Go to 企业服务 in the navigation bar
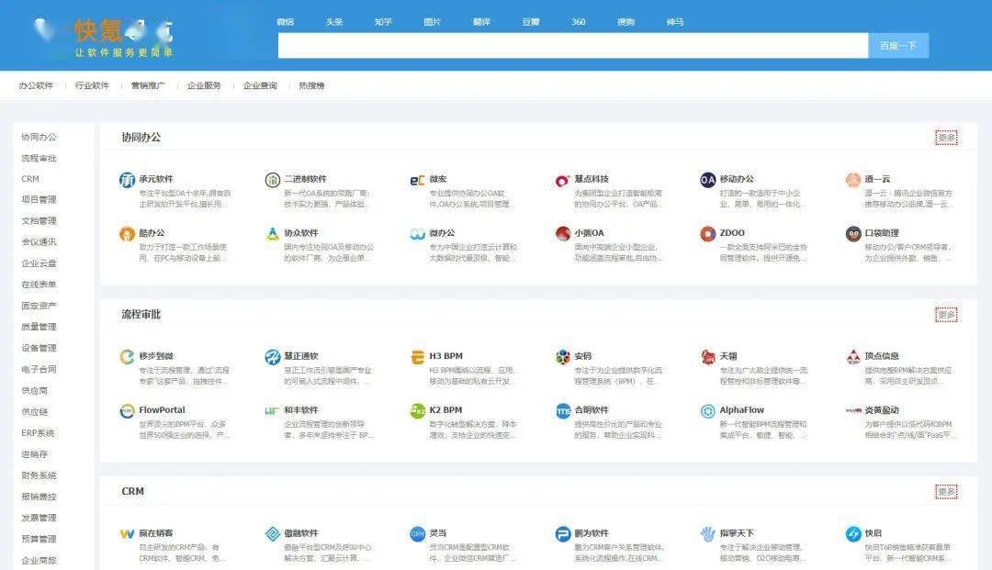Viewport: 992px width, 570px height. tap(204, 85)
